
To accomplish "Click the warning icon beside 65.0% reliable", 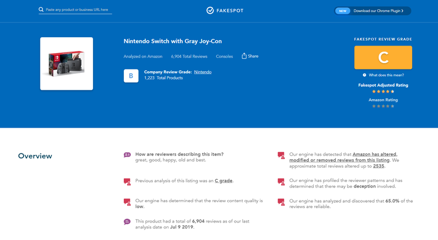I will click(x=281, y=202).
